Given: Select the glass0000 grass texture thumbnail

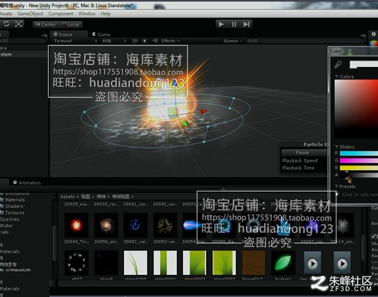Looking at the screenshot, I should point(136,263).
